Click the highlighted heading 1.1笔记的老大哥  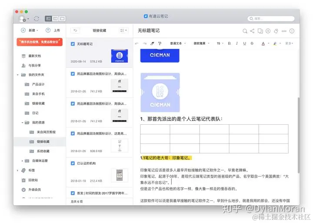[166, 158]
